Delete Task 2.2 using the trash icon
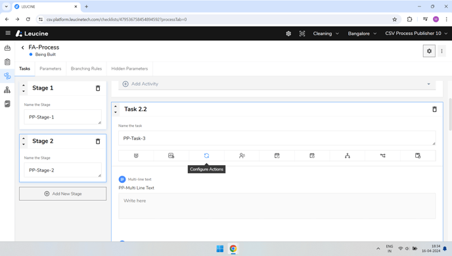452x256 pixels. click(x=434, y=109)
